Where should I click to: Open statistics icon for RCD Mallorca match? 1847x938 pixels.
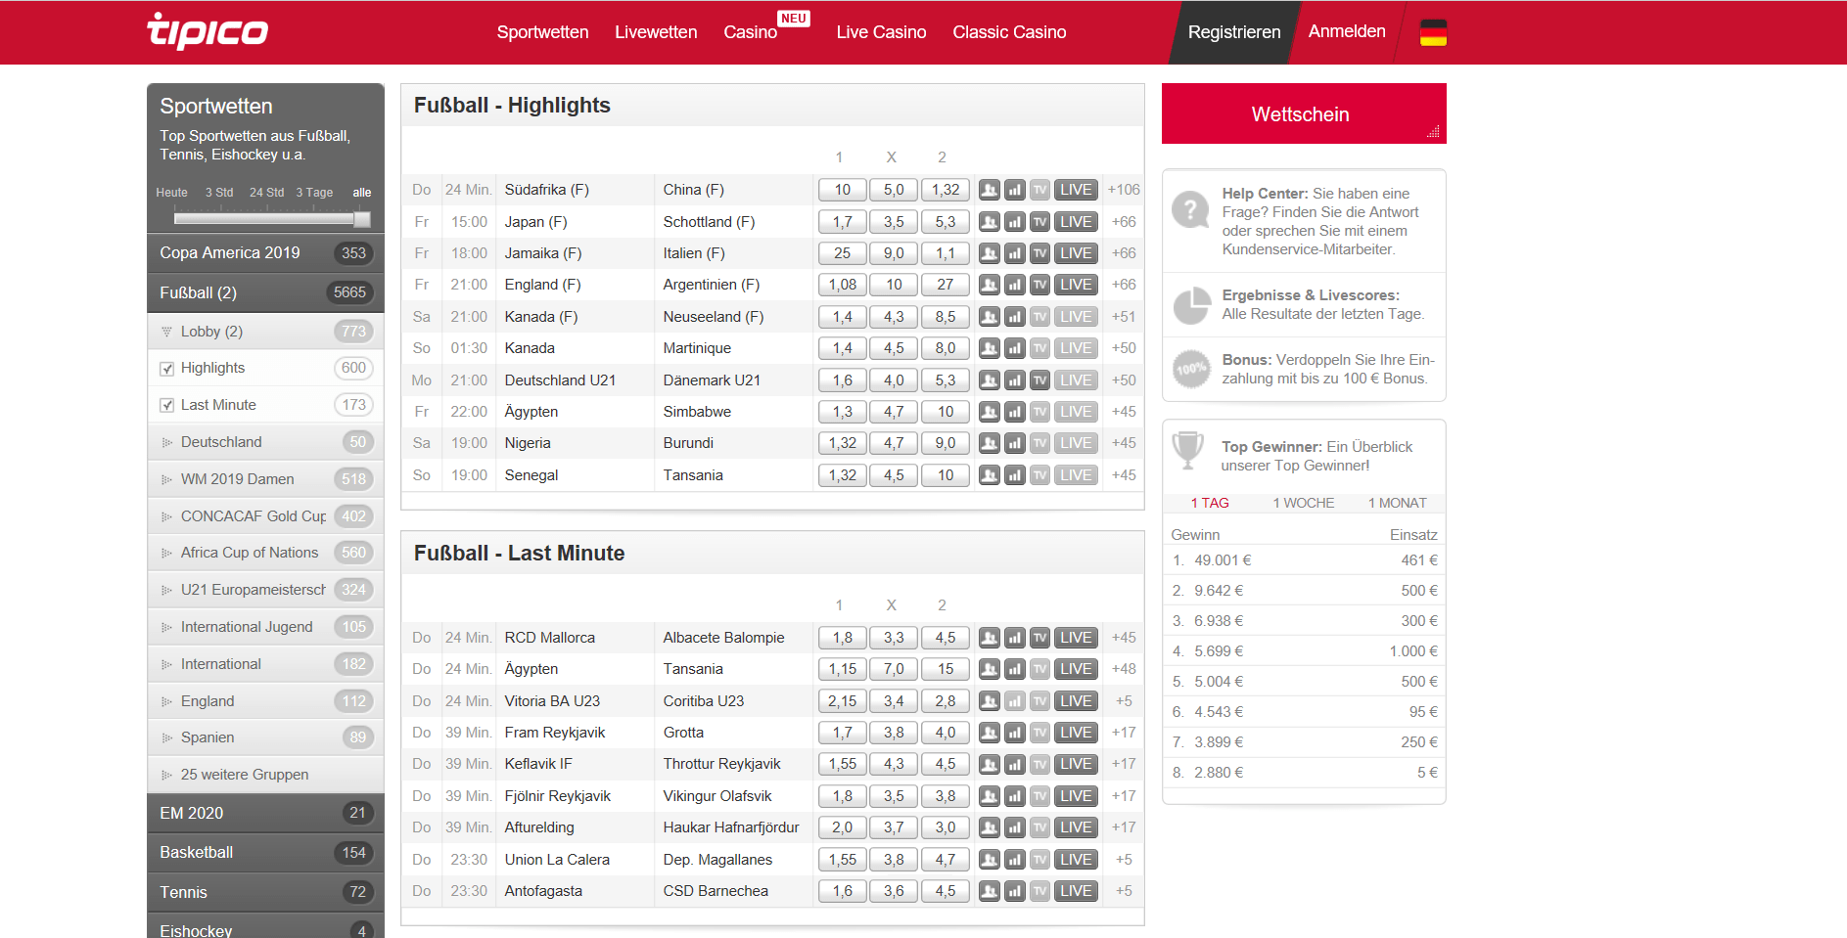[1014, 638]
